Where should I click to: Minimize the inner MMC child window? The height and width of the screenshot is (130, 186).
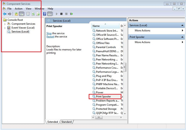175,9
